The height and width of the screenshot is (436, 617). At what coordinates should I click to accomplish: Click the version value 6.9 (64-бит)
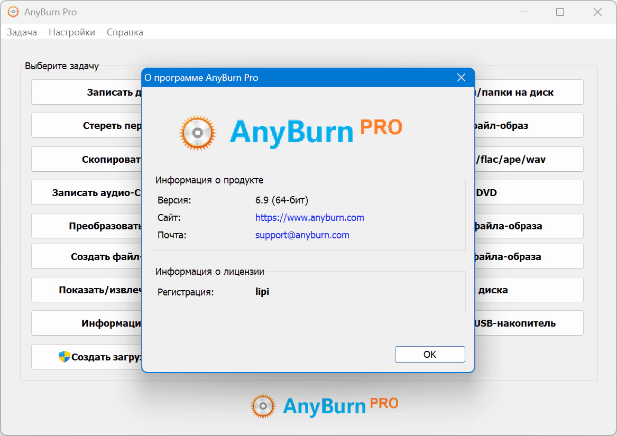[x=282, y=200]
